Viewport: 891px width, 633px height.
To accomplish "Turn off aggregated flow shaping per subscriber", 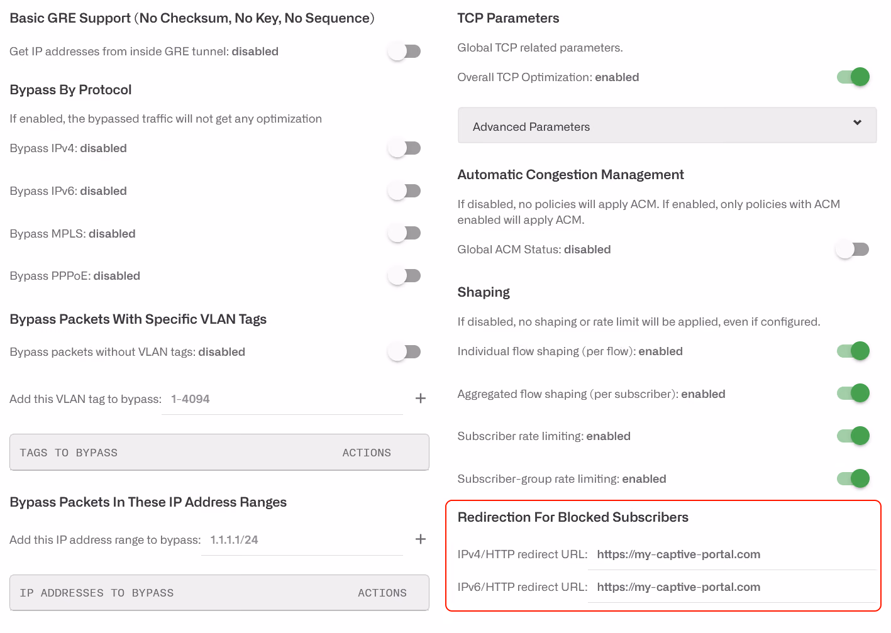I will point(853,394).
